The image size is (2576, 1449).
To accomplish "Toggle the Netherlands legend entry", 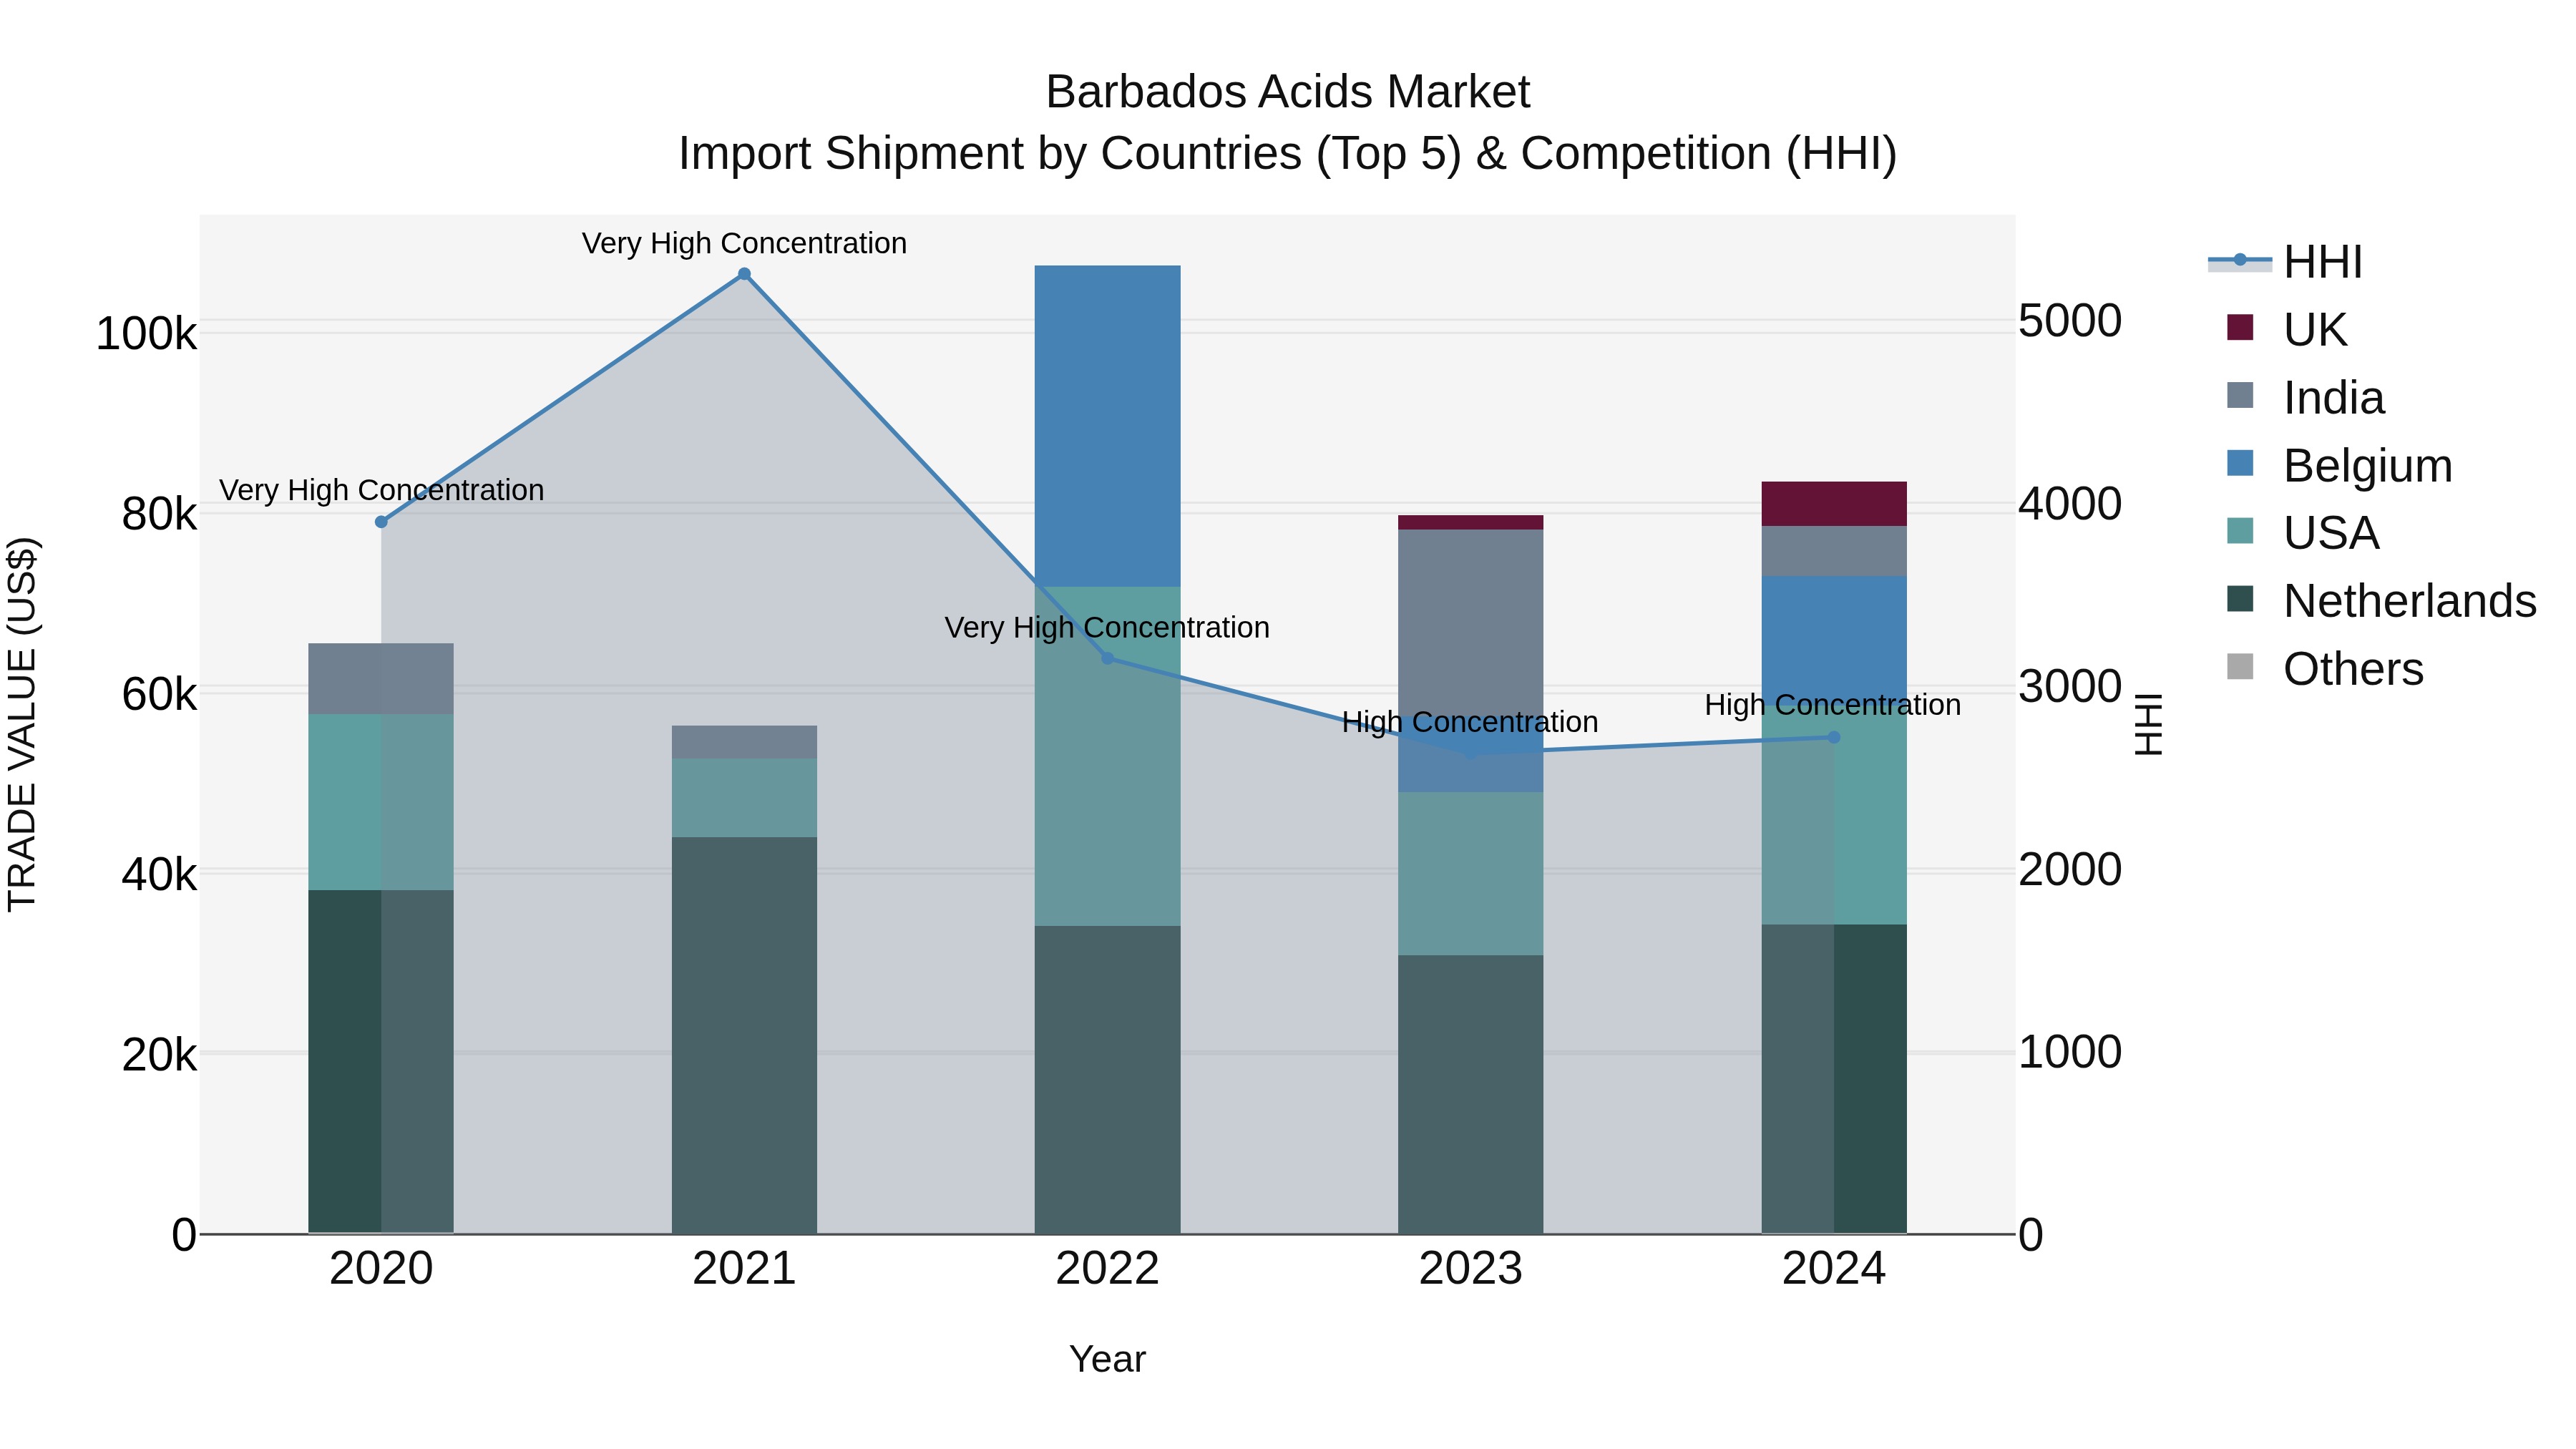I will [2381, 600].
